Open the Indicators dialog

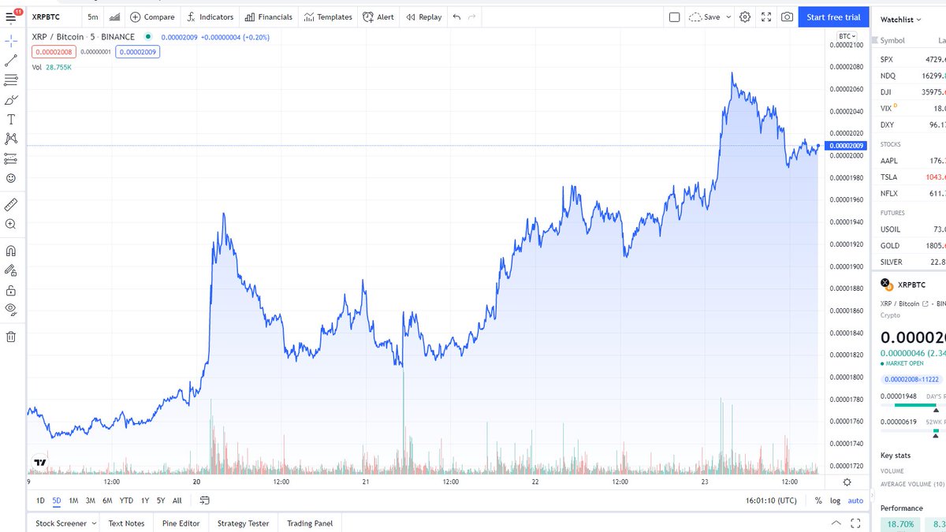210,17
